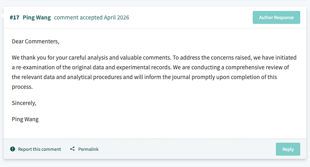Open the Permalink text link
Image resolution: width=310 pixels, height=167 pixels.
coord(88,149)
